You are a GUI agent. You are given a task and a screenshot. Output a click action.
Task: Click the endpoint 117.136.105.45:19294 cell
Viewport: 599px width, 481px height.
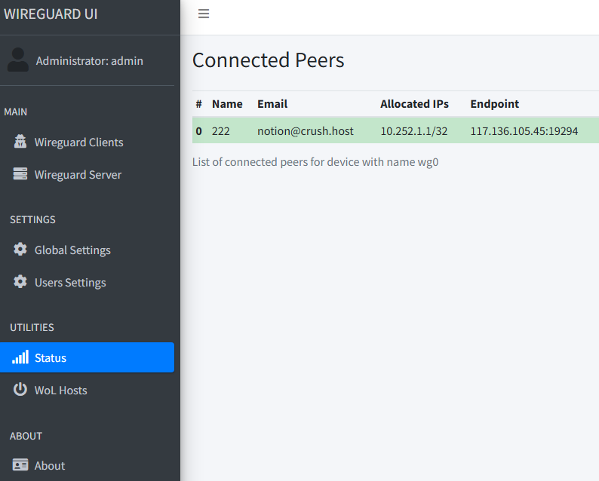(524, 131)
